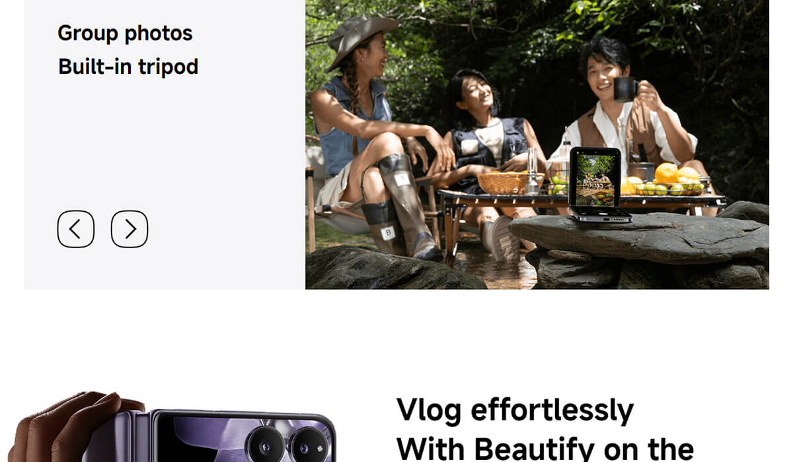Screen dimensions: 793x462
Task: Advance carousel with the right-arrow button
Action: (130, 229)
